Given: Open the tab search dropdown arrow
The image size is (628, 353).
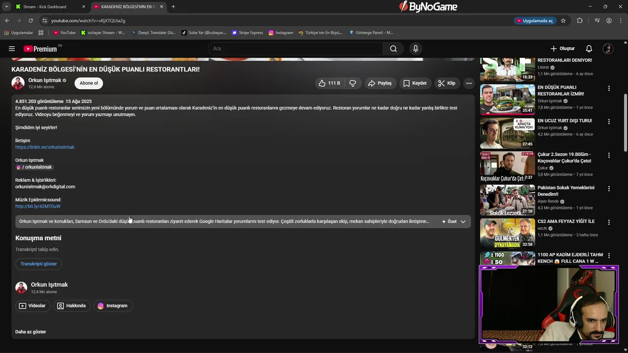Looking at the screenshot, I should (6, 7).
